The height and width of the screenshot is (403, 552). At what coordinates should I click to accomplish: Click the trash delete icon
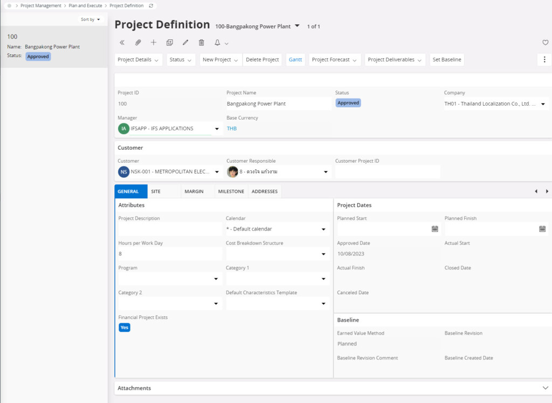click(x=202, y=43)
